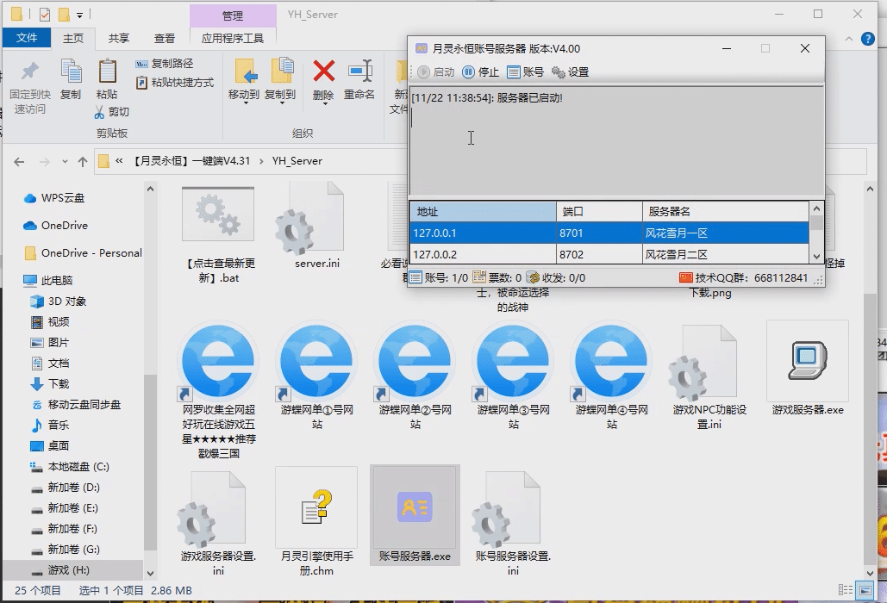Viewport: 887px width, 603px height.
Task: Click the 粘贴快捷方式 button
Action: (175, 83)
